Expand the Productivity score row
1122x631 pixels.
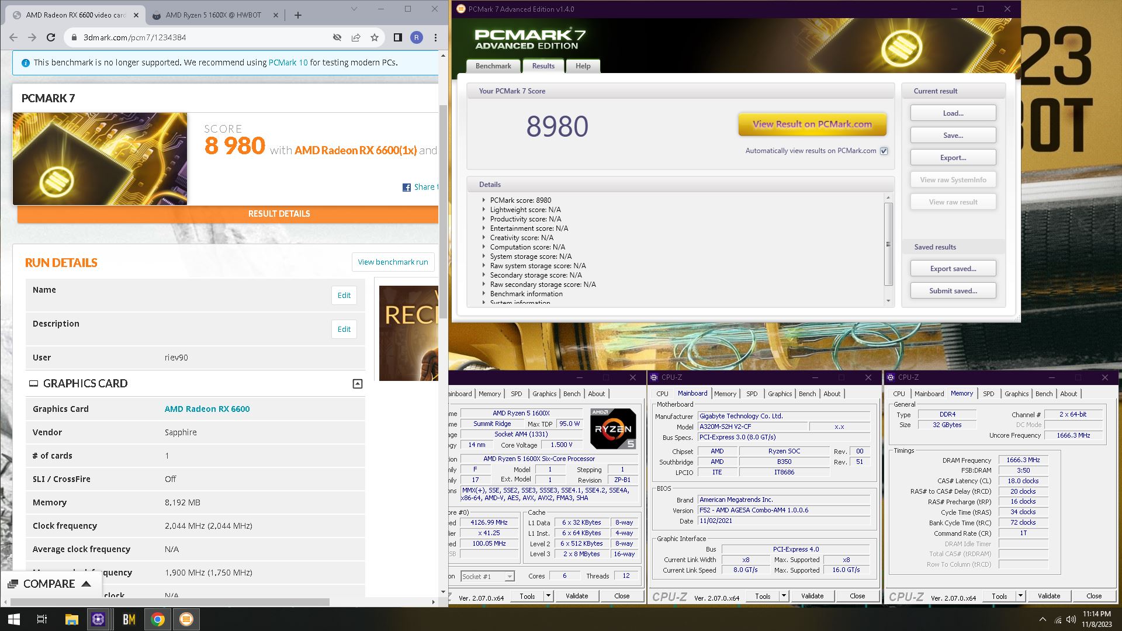484,219
